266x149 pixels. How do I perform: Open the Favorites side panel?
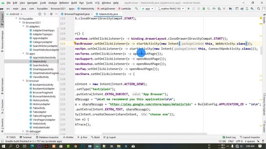2,125
